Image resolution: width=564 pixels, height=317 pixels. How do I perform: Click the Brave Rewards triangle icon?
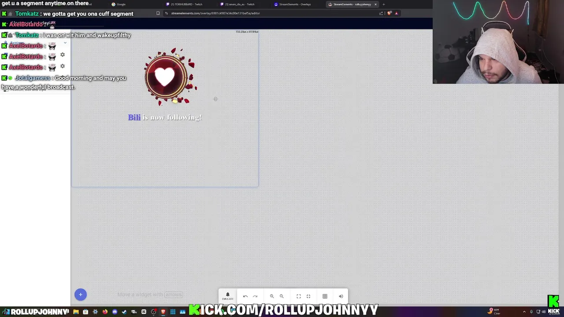[396, 13]
